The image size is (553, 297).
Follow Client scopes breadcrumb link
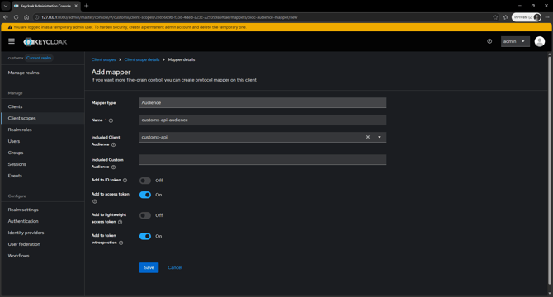tap(104, 59)
